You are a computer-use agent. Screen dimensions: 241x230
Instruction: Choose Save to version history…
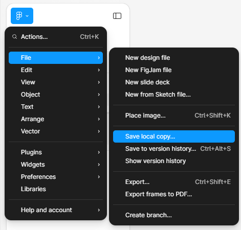coord(174,149)
